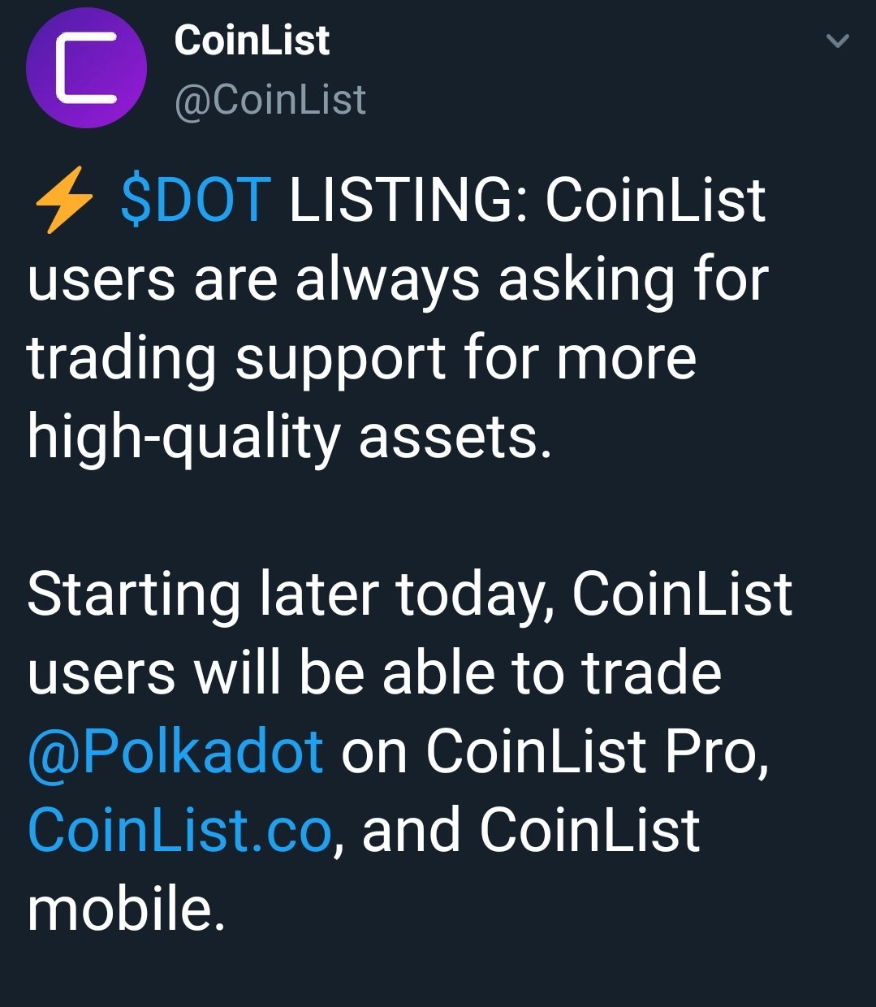This screenshot has width=876, height=1007.
Task: Click the words 'and CoinList' after link
Action: (531, 830)
